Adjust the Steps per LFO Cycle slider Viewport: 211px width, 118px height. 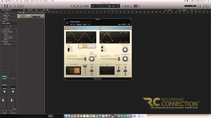pos(76,59)
